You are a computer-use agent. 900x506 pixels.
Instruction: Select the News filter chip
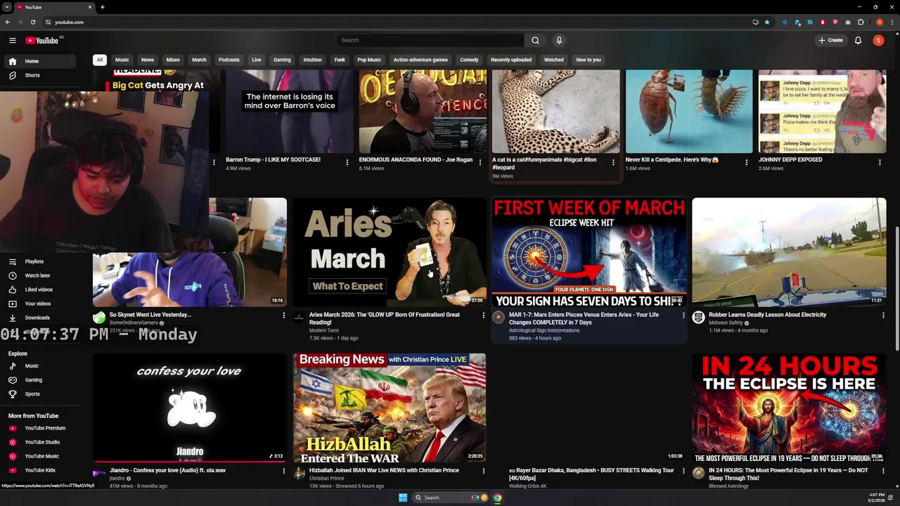(148, 60)
